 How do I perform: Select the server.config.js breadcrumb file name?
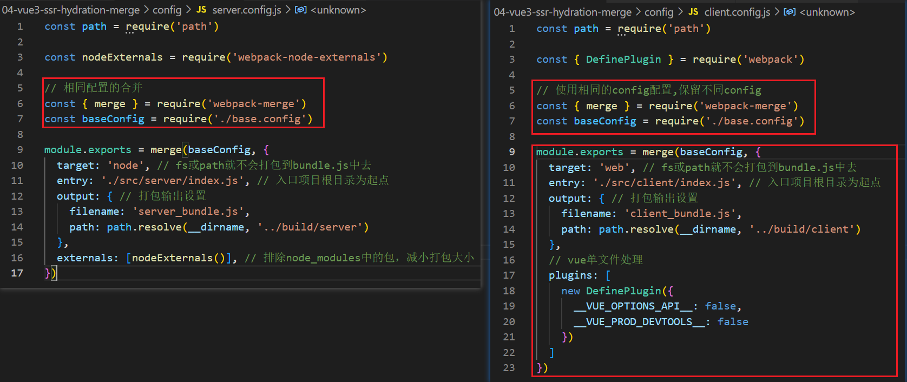[x=247, y=10]
